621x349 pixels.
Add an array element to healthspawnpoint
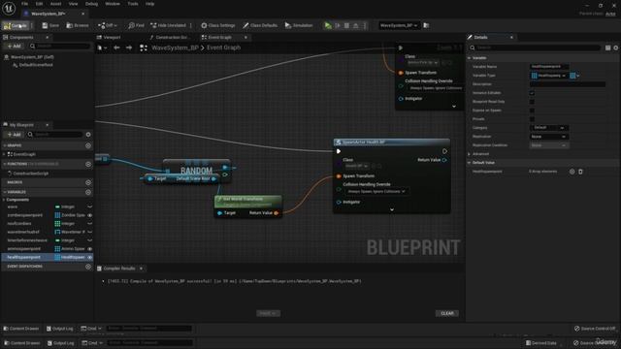click(572, 172)
